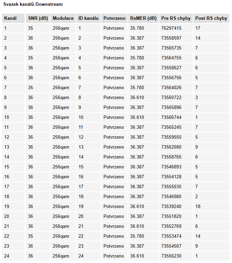
Task: Select the "Potvrzeno" column header
Action: click(114, 18)
